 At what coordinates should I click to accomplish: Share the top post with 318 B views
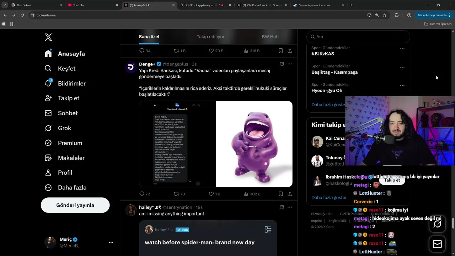(290, 51)
